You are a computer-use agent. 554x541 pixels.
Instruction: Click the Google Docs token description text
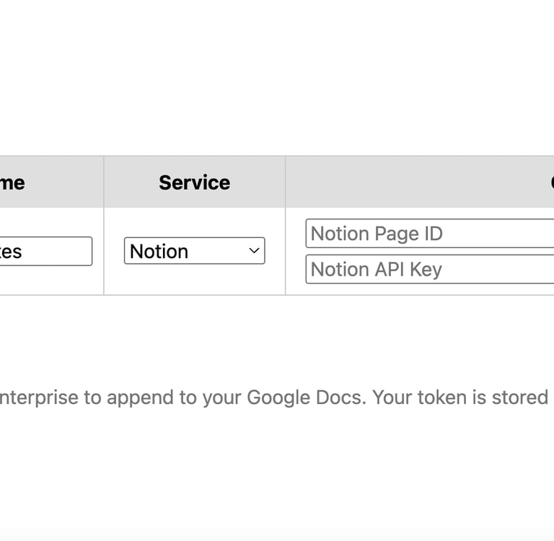point(274,397)
